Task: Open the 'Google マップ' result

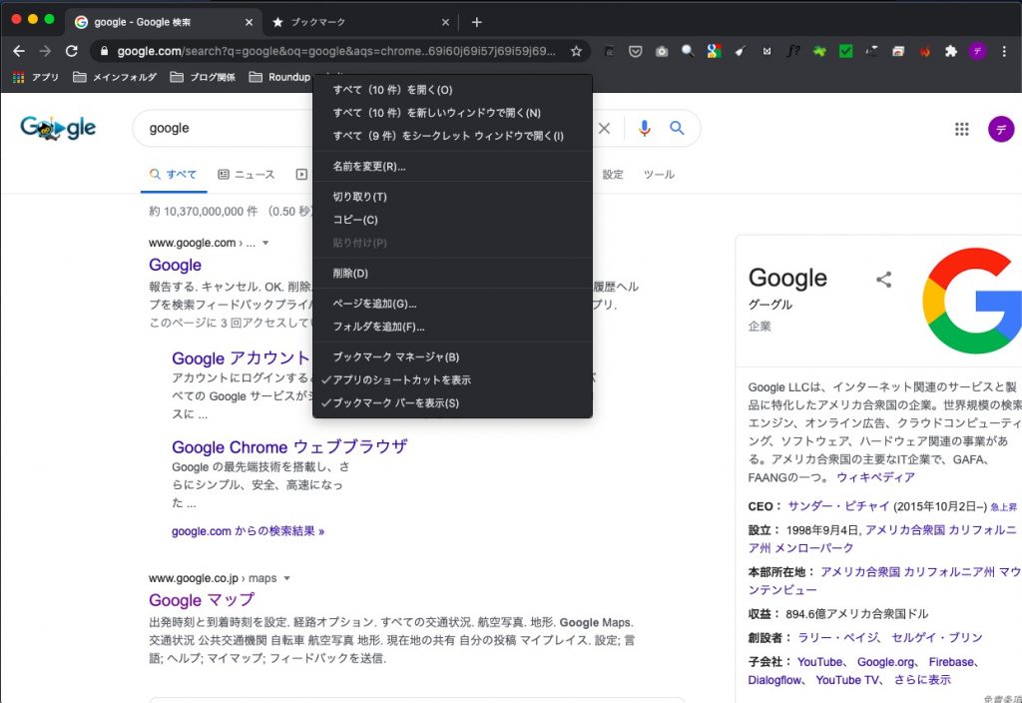Action: 202,600
